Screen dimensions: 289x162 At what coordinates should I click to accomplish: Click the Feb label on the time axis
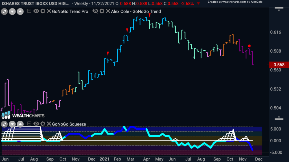[x=117, y=159]
